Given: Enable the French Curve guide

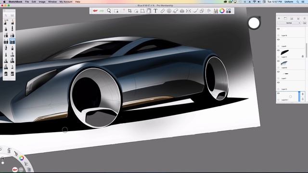Looking at the screenshot, I should pyautogui.click(x=175, y=11).
